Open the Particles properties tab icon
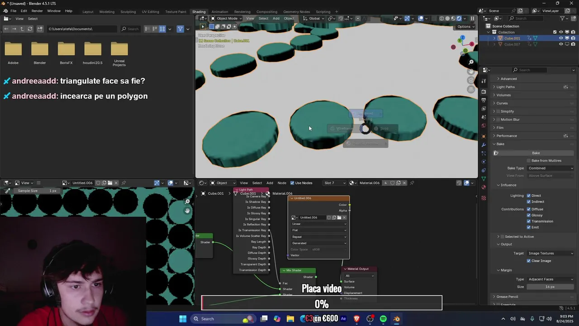The image size is (579, 326). pos(484,153)
